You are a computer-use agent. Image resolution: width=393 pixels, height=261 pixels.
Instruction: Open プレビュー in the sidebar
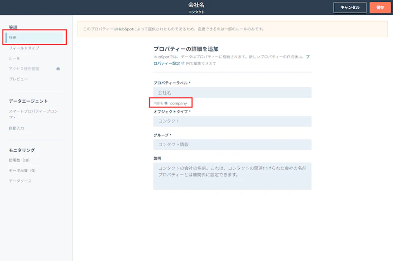click(18, 79)
